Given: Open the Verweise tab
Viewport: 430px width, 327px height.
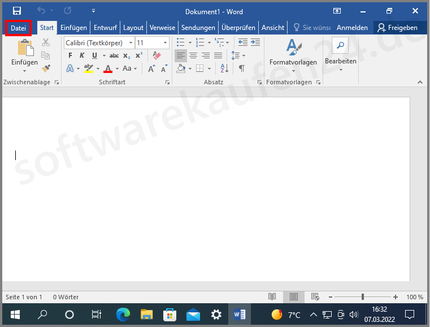Looking at the screenshot, I should click(x=162, y=28).
